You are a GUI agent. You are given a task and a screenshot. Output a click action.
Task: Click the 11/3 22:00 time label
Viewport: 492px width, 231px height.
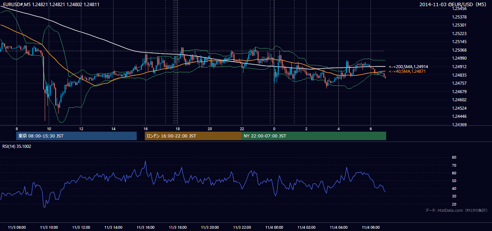pos(242,228)
